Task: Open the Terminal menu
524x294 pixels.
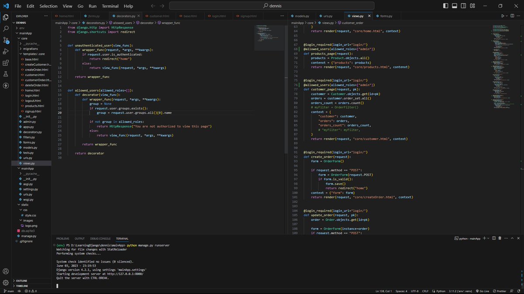Action: [110, 6]
